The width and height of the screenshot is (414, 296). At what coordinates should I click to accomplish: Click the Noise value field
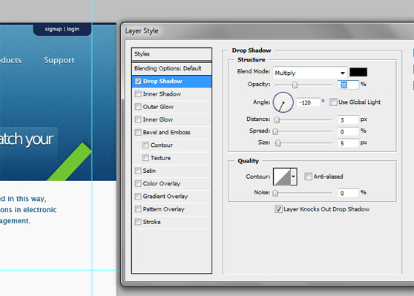pyautogui.click(x=348, y=193)
